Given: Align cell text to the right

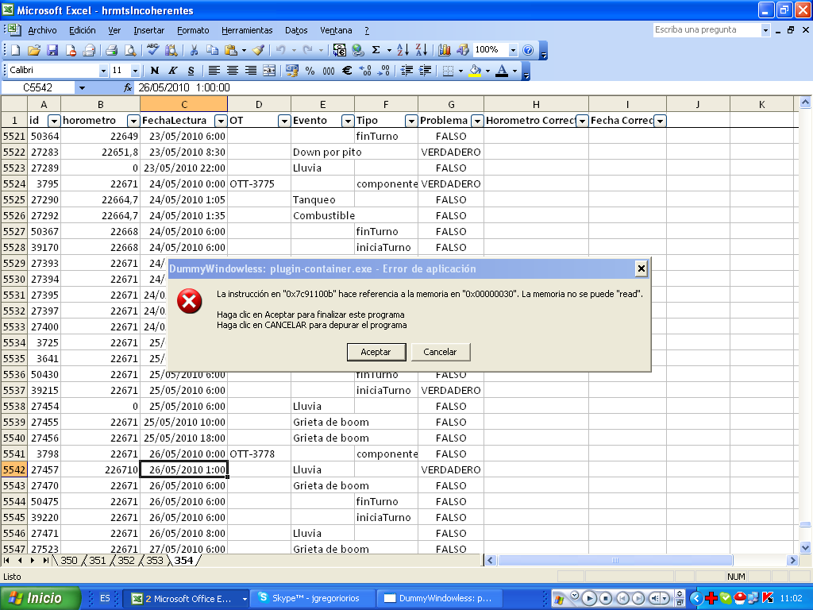Looking at the screenshot, I should pyautogui.click(x=250, y=71).
